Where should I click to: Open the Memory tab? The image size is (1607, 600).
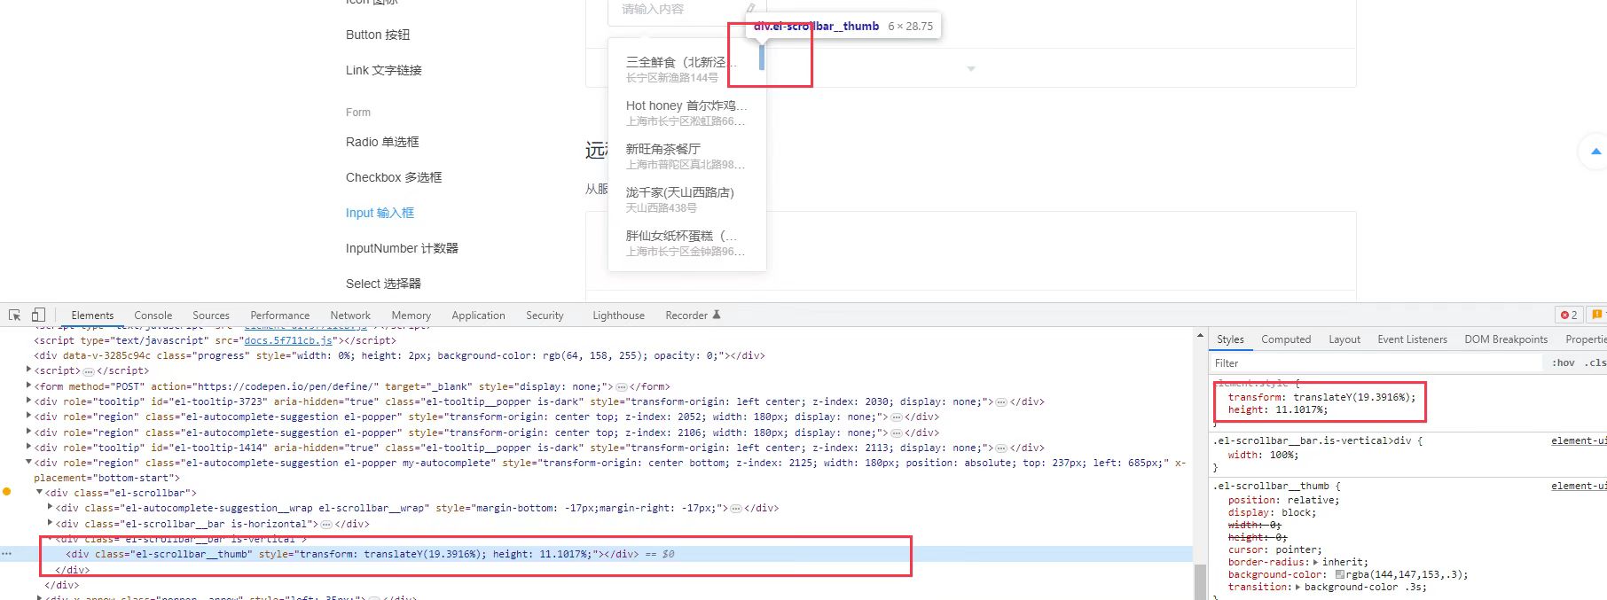pyautogui.click(x=411, y=316)
